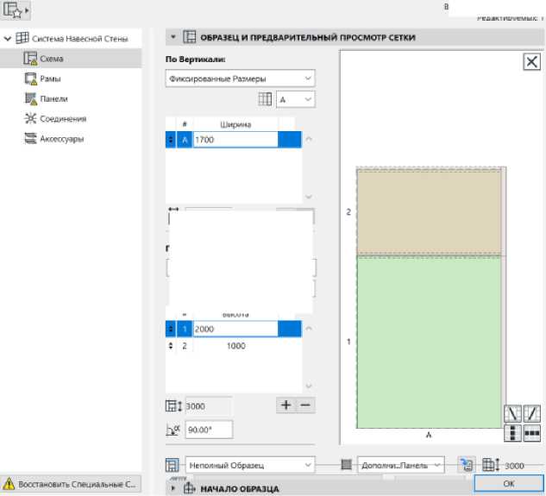The width and height of the screenshot is (546, 496).
Task: Click the Схема page icon
Action: click(30, 59)
